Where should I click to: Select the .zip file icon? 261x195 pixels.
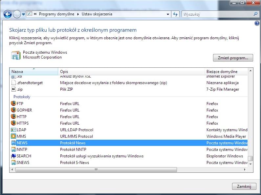(13, 89)
